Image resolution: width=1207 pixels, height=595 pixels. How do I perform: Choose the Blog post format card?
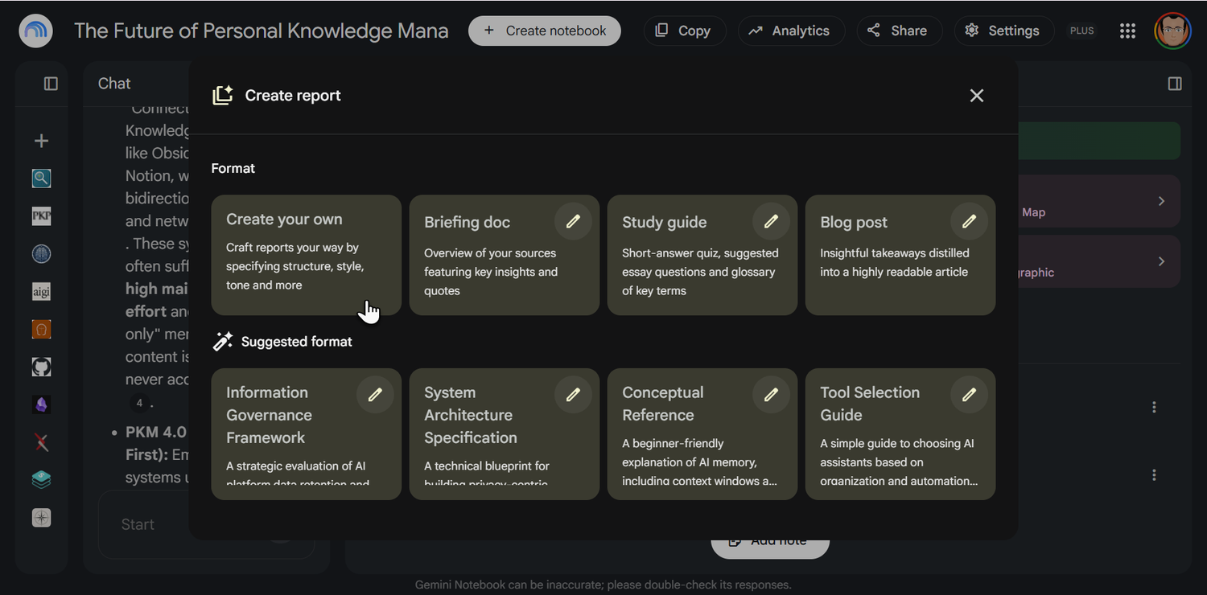coord(900,255)
